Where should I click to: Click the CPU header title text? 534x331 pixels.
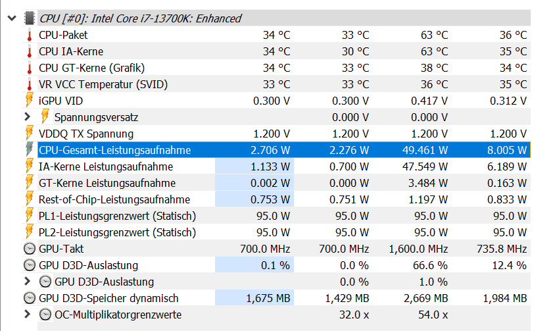[x=140, y=18]
